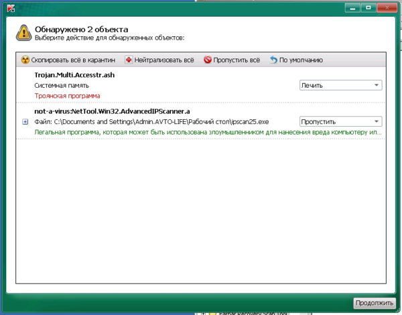Click the red prohibition skip icon
This screenshot has width=402, height=315.
[x=208, y=60]
